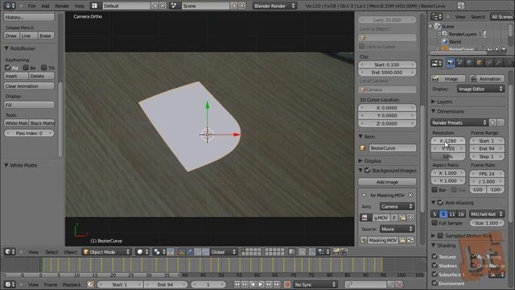Screen dimensions: 515x290
Task: Toggle the Pos keyframing checkbox
Action: [8, 68]
